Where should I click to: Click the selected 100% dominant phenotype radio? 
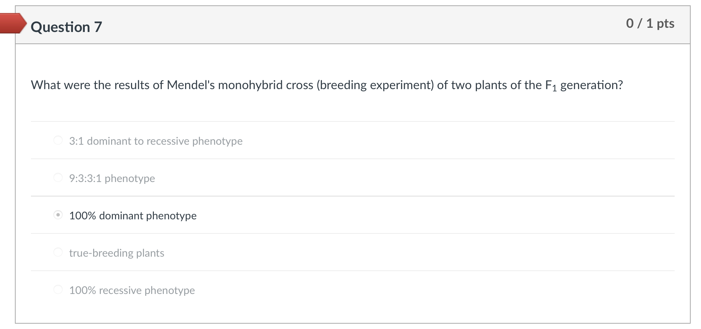tap(58, 215)
